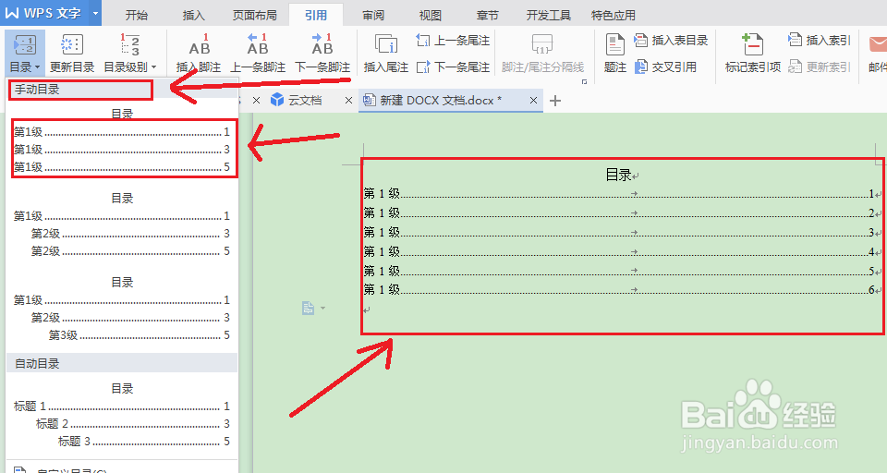Click the document TOC line numbered 5
The height and width of the screenshot is (473, 887).
click(622, 271)
